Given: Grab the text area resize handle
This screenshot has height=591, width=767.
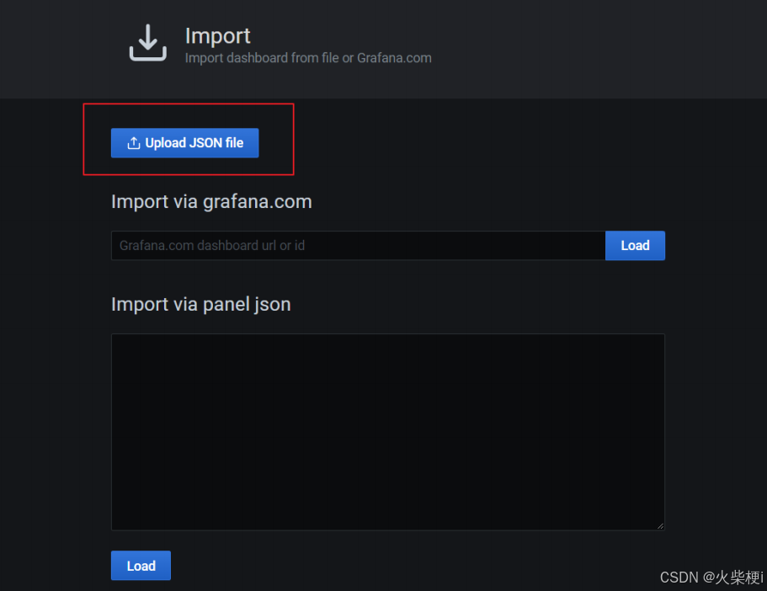Looking at the screenshot, I should click(660, 526).
